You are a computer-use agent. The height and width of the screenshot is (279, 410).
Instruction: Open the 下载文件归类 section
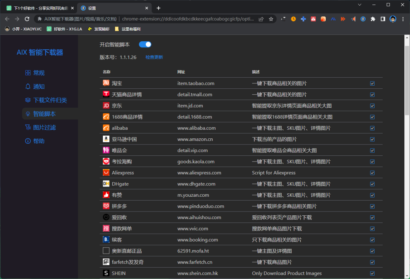coord(46,100)
